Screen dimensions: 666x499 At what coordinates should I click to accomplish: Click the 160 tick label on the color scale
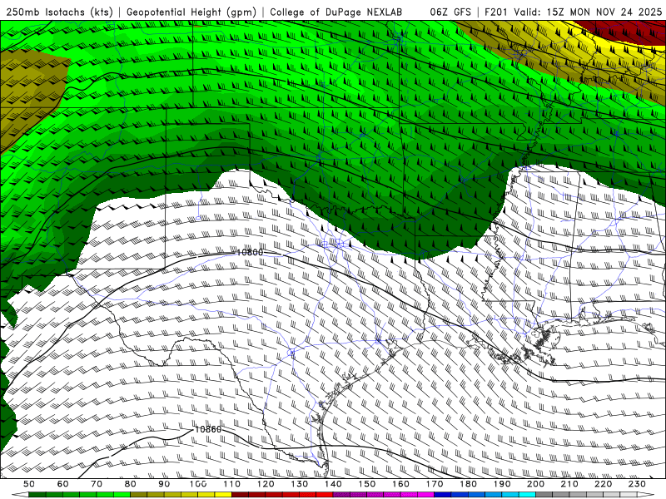point(401,484)
